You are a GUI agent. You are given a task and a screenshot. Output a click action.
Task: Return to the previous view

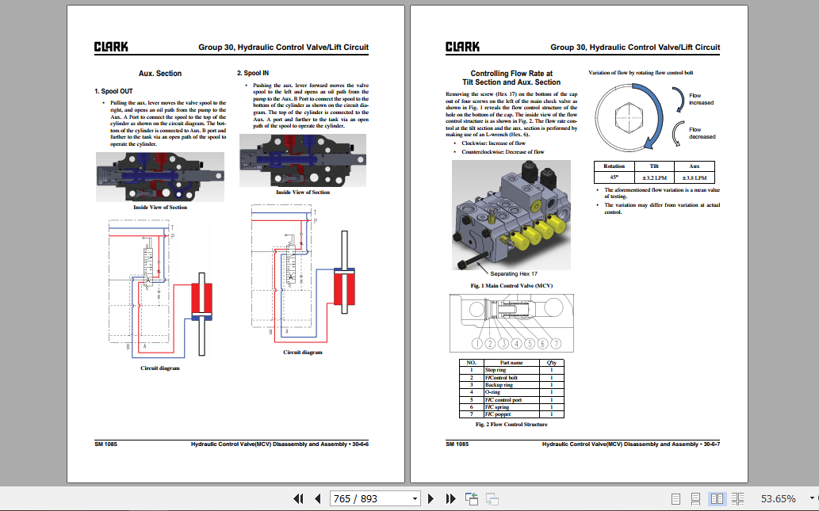[471, 498]
